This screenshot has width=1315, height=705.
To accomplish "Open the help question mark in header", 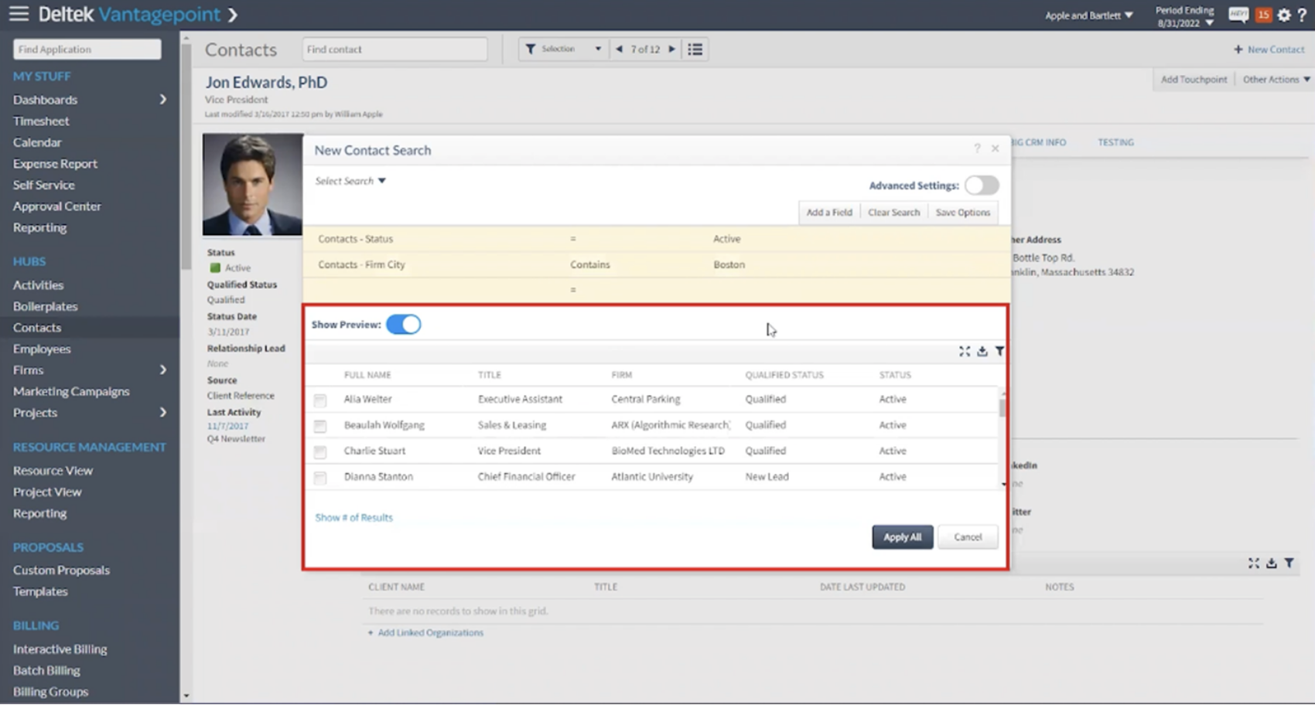I will pos(1302,15).
